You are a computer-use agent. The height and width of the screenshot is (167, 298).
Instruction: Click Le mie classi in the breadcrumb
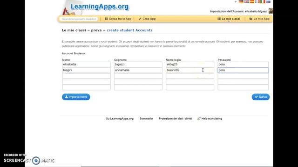(x=74, y=30)
